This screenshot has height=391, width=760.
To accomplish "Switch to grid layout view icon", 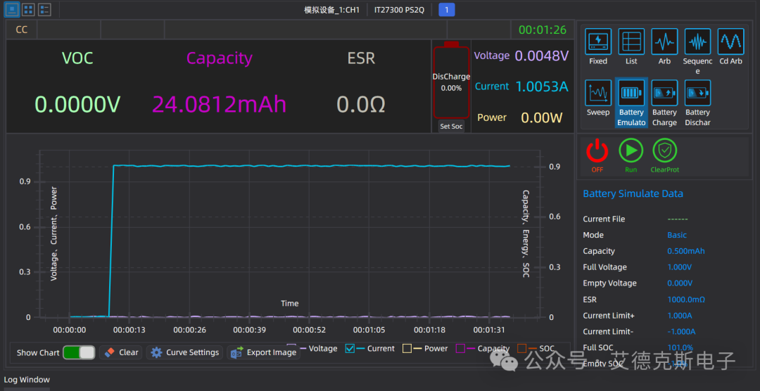I will (x=29, y=9).
